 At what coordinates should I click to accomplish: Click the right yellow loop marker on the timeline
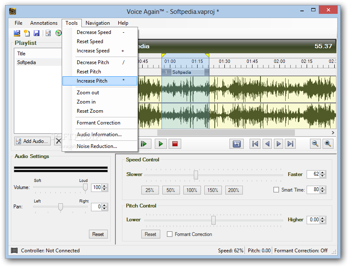click(207, 55)
